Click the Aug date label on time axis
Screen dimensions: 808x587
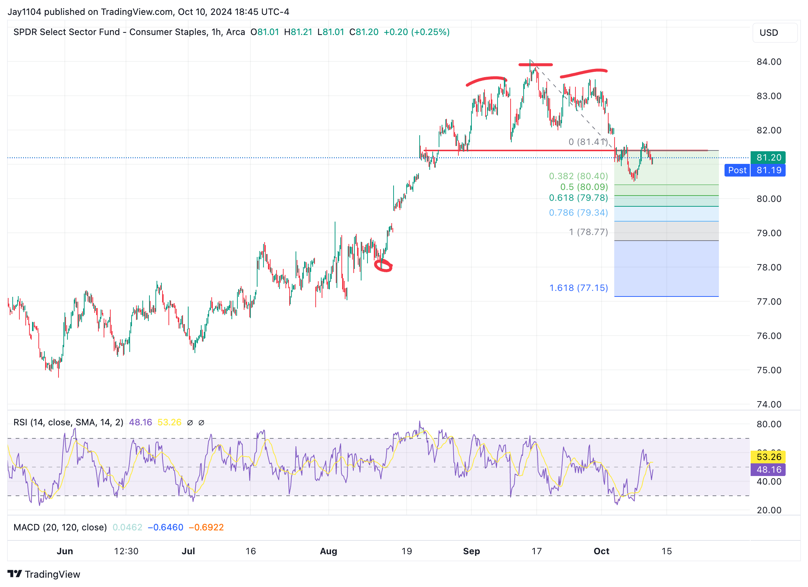(328, 551)
